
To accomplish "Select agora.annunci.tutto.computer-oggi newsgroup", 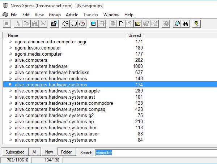I will click(x=110, y=42).
